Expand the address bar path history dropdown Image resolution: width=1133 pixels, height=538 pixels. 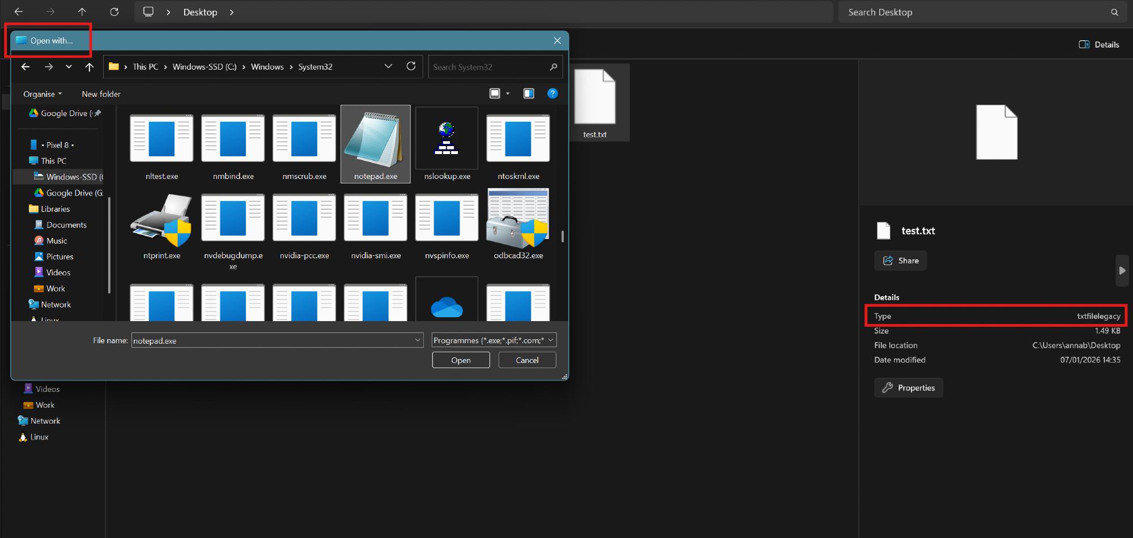pyautogui.click(x=388, y=66)
